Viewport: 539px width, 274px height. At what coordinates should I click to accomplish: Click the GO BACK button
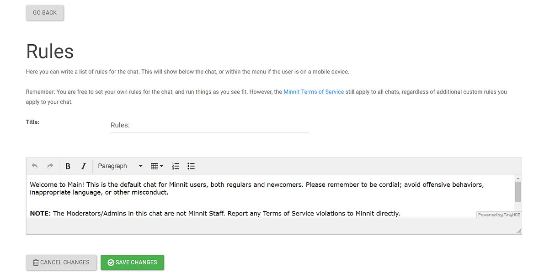tap(45, 13)
